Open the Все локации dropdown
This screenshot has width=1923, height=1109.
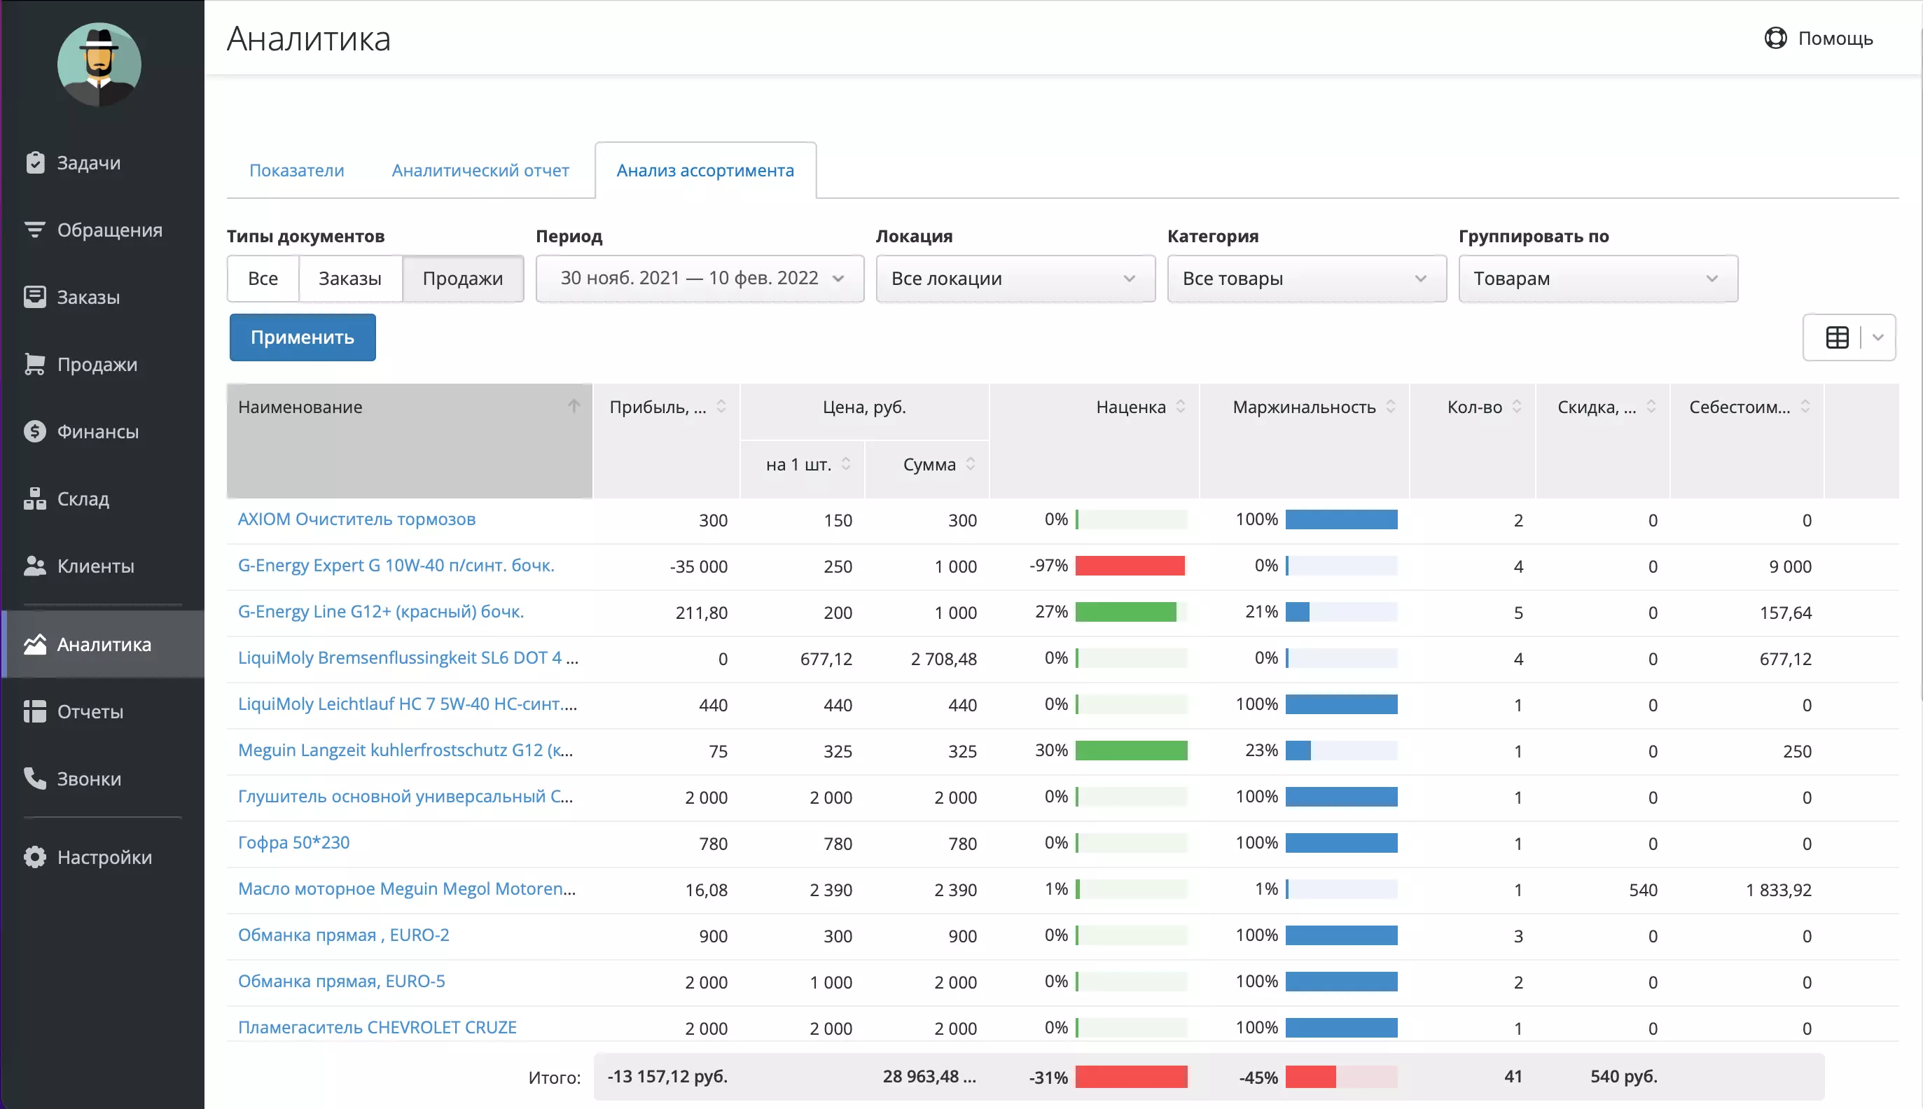tap(1015, 278)
